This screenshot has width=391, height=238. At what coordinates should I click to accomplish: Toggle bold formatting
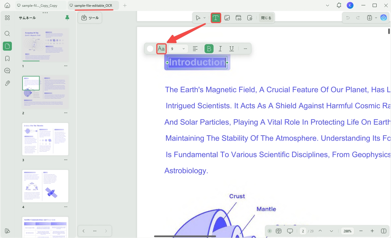click(209, 49)
